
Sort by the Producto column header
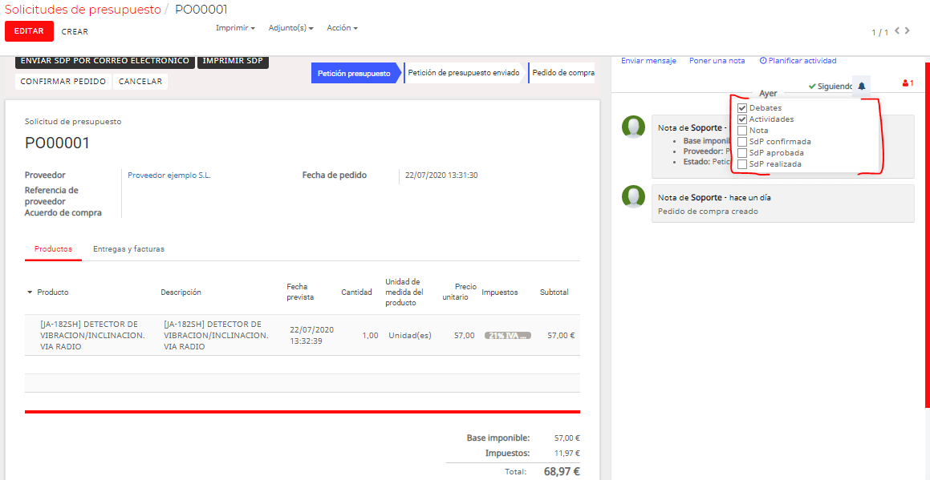(53, 292)
